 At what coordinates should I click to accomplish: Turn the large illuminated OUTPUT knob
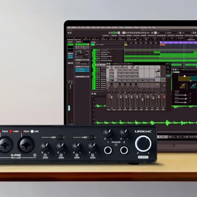point(143,144)
